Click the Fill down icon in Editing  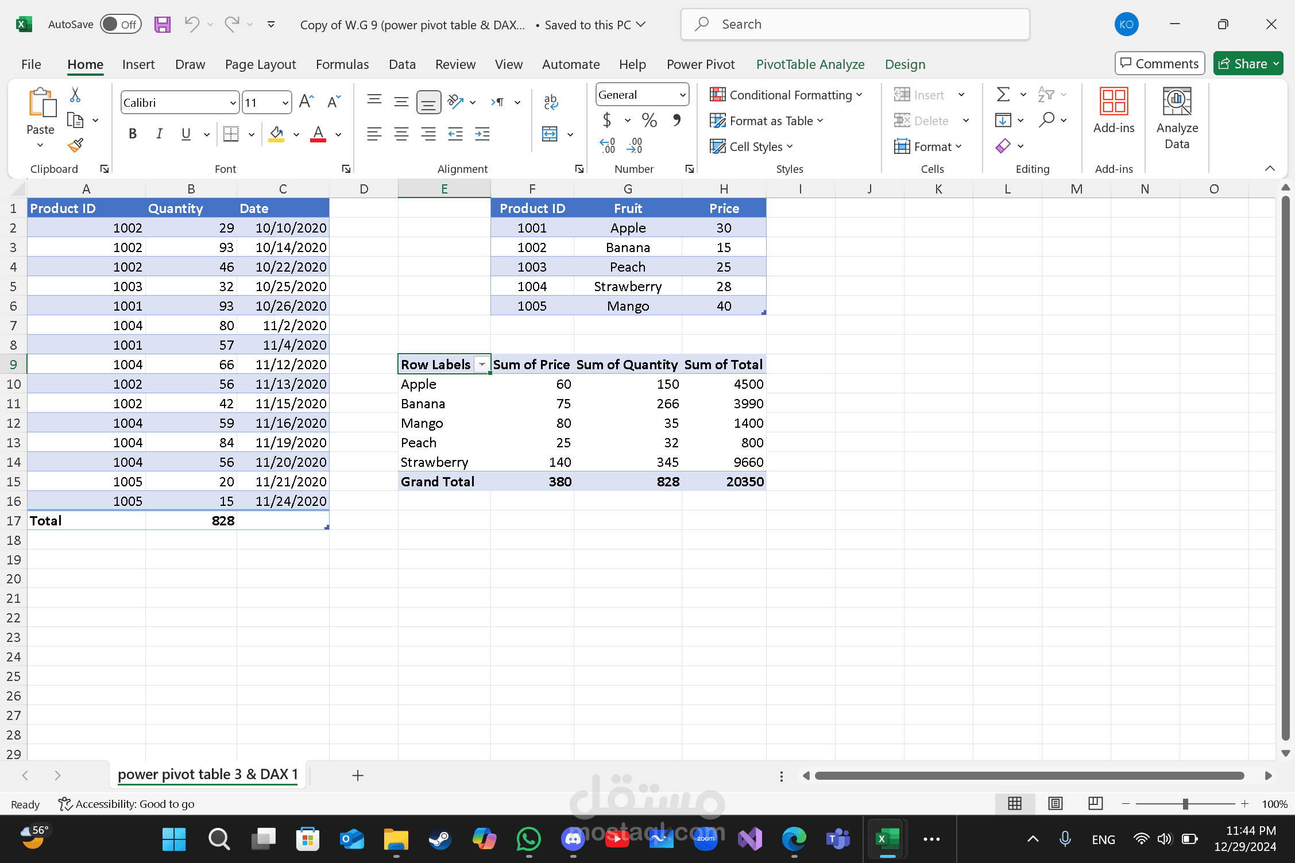[x=1003, y=120]
